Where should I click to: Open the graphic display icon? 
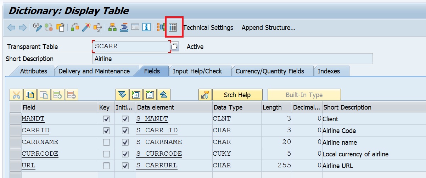click(161, 27)
